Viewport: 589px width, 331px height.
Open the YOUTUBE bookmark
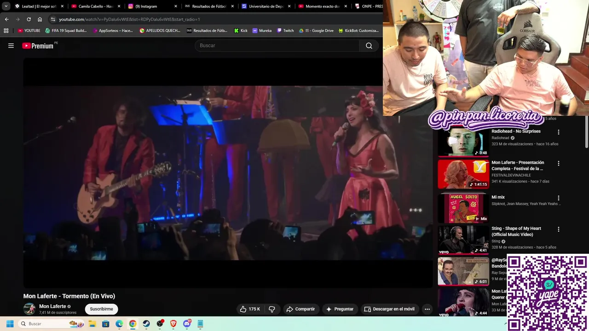29,31
